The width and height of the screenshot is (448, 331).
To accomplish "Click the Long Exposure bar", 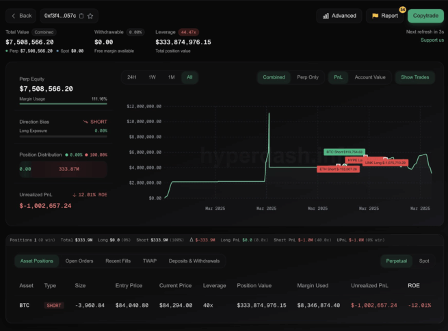I will pos(63,137).
